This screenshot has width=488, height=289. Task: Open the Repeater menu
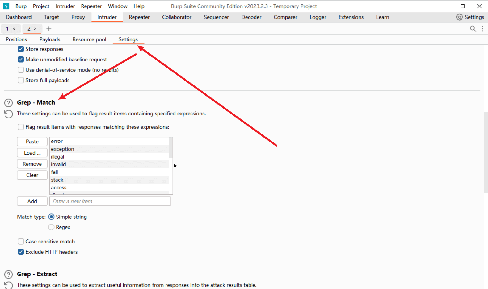click(91, 6)
